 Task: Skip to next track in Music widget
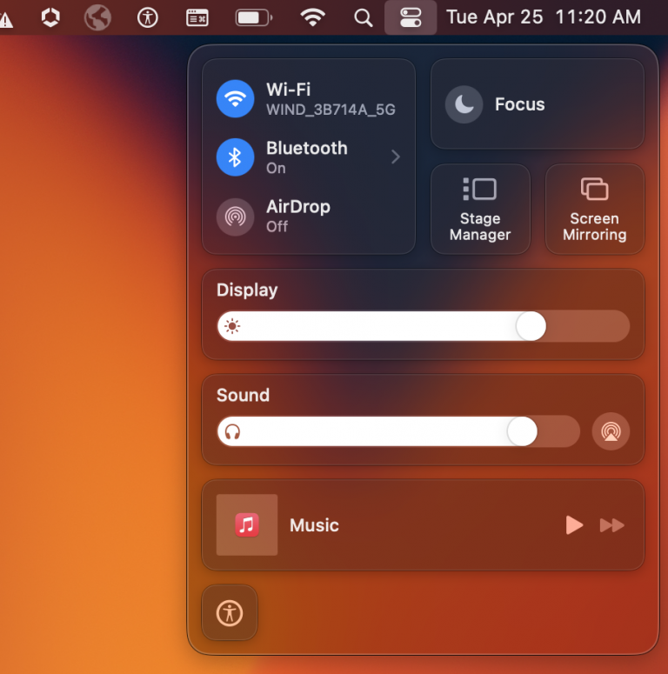(612, 525)
